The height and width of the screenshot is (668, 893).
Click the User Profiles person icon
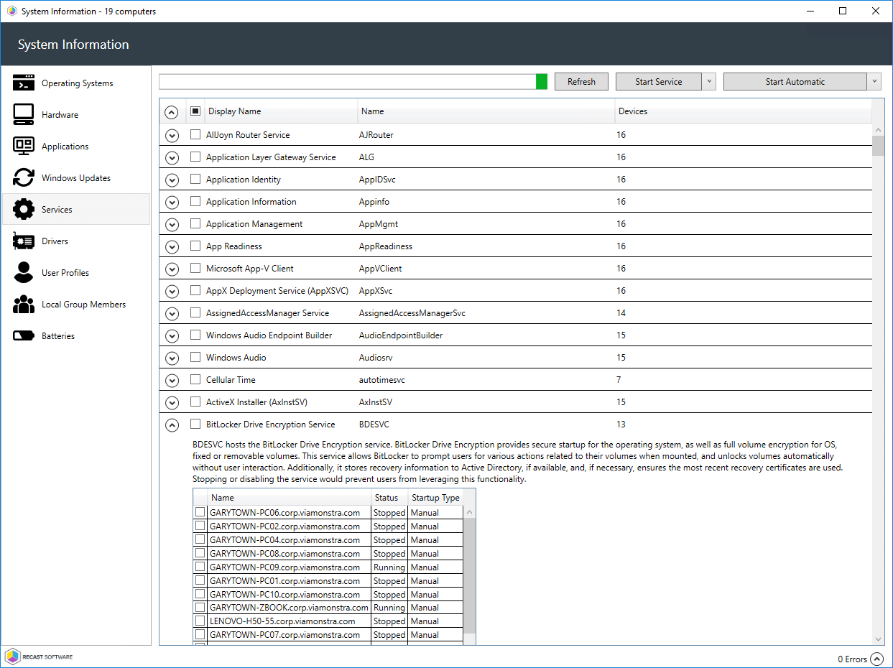click(x=24, y=273)
